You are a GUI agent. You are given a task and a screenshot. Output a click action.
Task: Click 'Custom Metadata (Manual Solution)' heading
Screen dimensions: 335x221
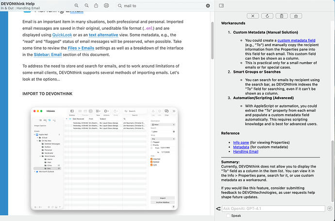click(266, 32)
